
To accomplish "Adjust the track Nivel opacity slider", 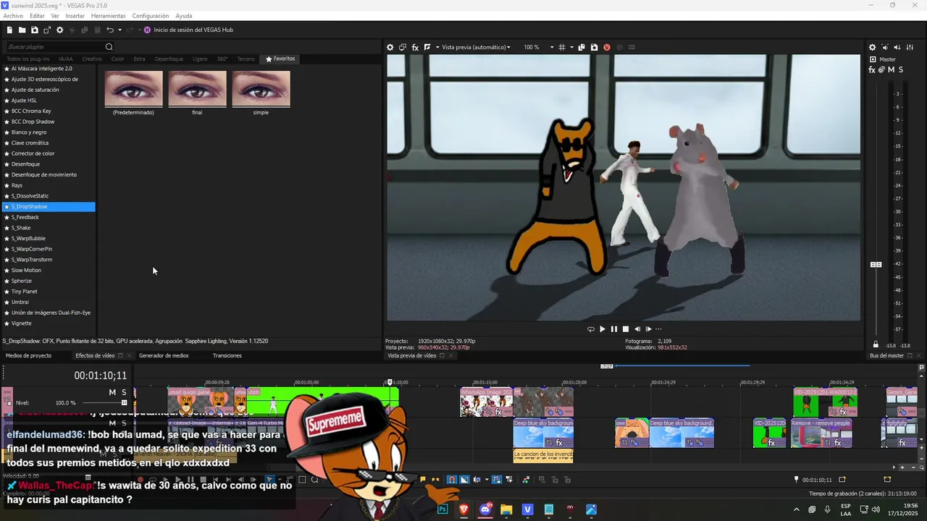I will pos(105,403).
